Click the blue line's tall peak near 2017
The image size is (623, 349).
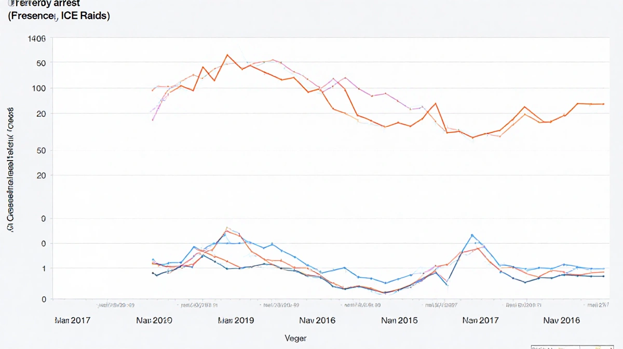tap(472, 235)
